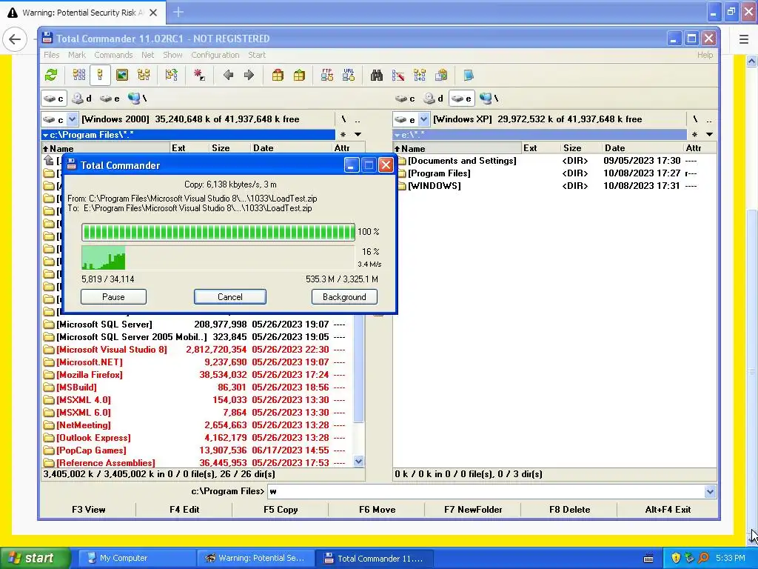This screenshot has width=758, height=569.
Task: Go forward with the right arrow icon
Action: 249,75
